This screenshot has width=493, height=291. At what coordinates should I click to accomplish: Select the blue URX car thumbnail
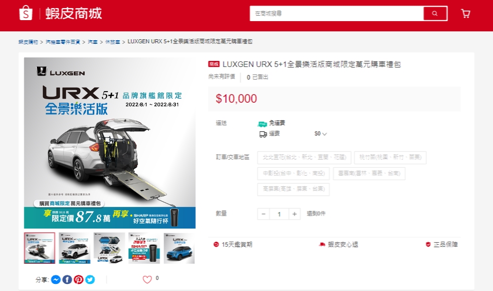coord(179,248)
